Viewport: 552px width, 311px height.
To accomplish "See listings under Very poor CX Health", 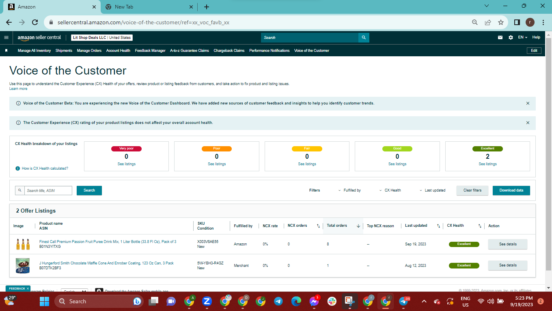I will [127, 164].
